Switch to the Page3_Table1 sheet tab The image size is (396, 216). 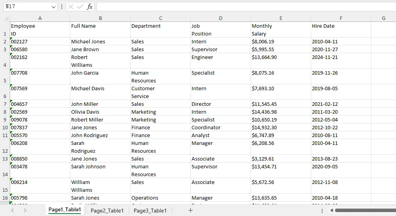click(x=150, y=211)
